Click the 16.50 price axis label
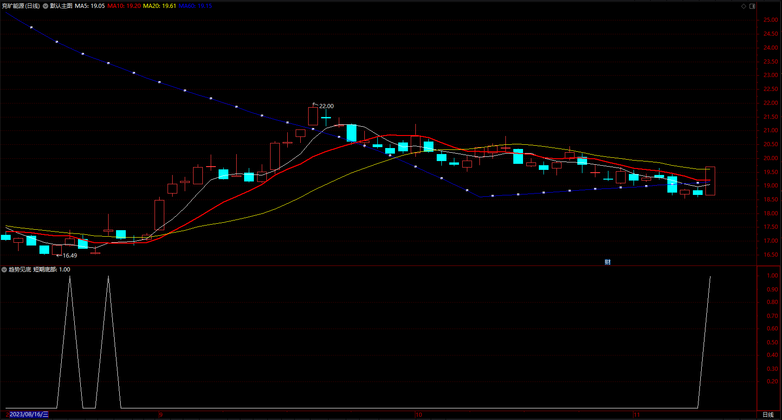The image size is (782, 420). pos(771,255)
